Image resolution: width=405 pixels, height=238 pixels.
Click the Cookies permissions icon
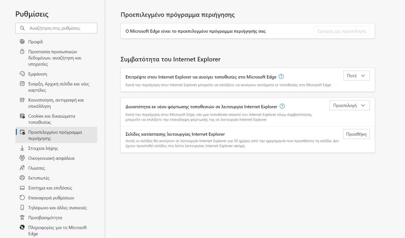[22, 116]
